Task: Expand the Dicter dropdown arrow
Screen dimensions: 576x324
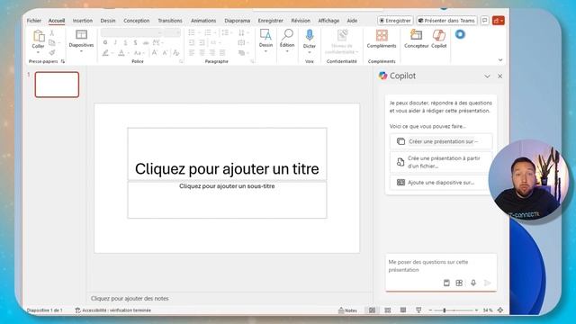Action: [x=310, y=52]
